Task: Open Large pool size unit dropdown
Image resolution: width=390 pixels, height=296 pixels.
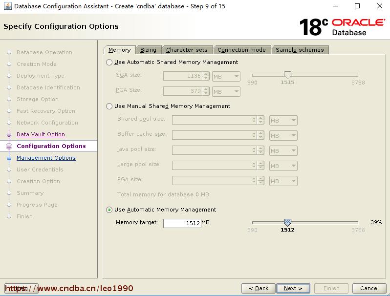Action: point(283,166)
